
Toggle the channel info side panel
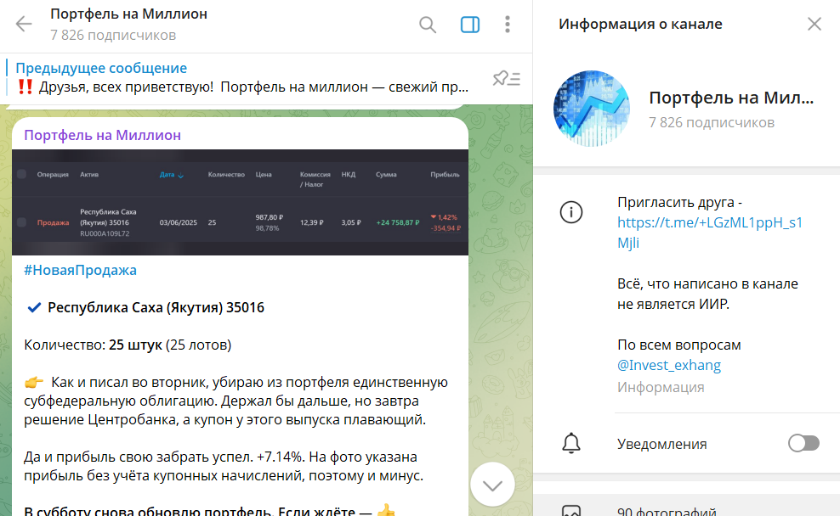pos(470,25)
